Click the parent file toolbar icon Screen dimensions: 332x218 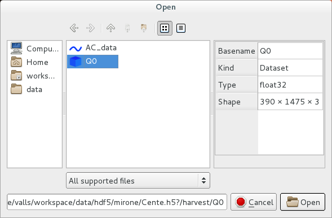pyautogui.click(x=127, y=28)
